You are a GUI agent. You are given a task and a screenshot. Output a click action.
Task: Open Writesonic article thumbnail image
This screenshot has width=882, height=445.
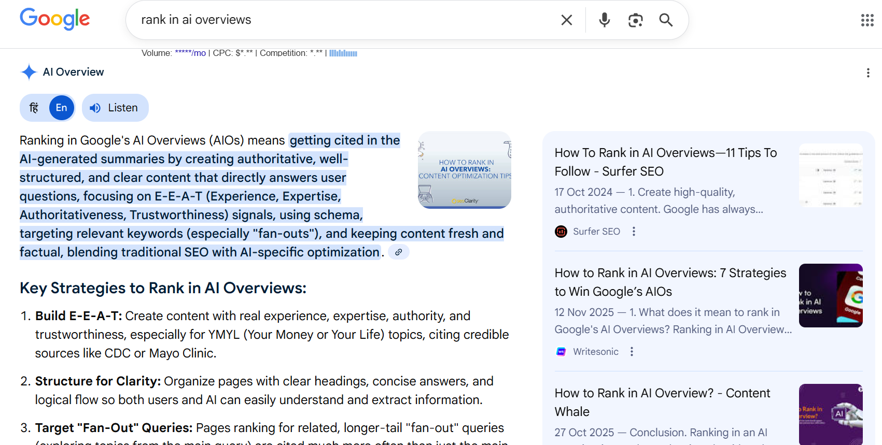tap(831, 295)
